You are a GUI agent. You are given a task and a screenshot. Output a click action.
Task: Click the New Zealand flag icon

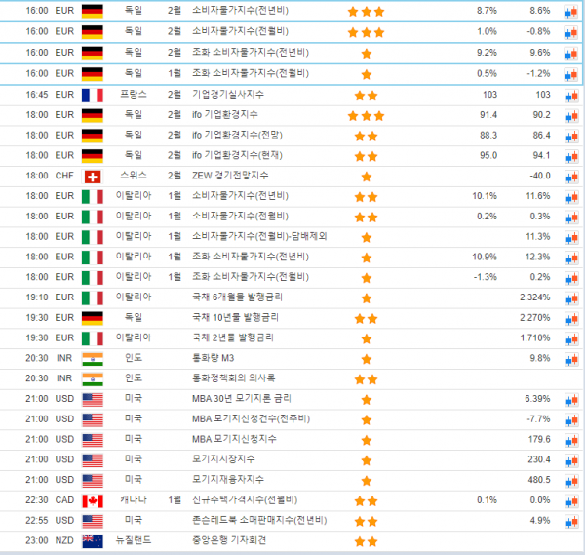pyautogui.click(x=93, y=540)
